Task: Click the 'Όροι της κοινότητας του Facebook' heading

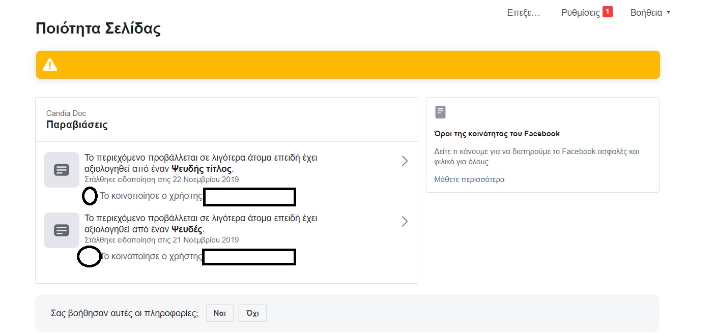Action: coord(497,134)
